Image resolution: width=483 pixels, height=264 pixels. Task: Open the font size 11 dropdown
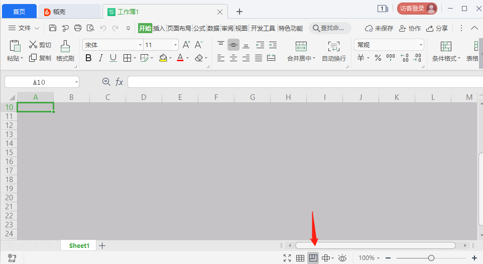pyautogui.click(x=175, y=45)
